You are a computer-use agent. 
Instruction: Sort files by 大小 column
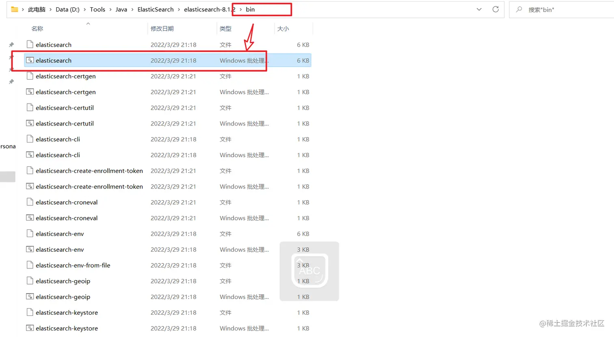tap(283, 29)
